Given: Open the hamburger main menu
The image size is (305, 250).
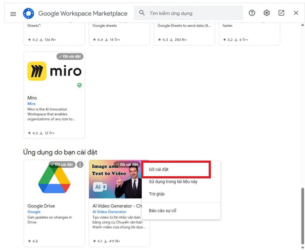Looking at the screenshot, I should [13, 13].
